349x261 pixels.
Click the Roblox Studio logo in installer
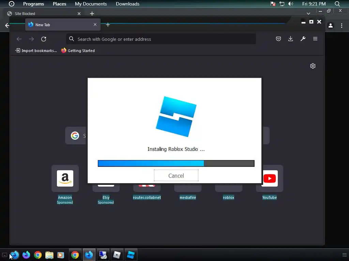(x=176, y=117)
